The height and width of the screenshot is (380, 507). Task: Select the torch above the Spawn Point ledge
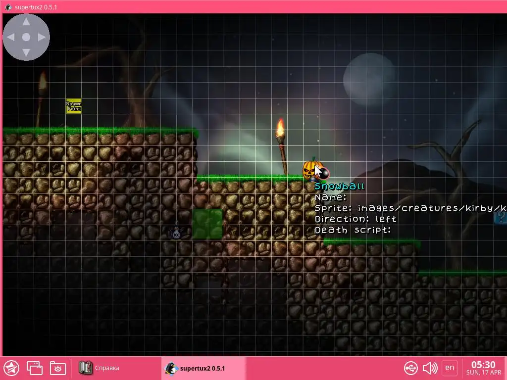[x=42, y=98]
